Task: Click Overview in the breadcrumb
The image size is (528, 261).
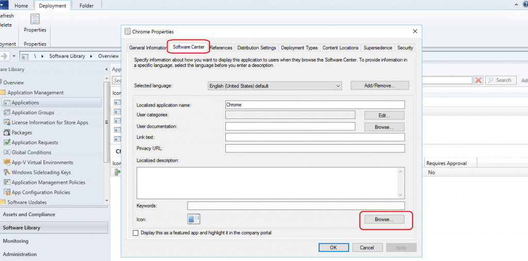Action: coord(108,56)
